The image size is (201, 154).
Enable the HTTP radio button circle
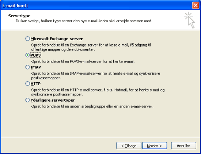(x=27, y=84)
